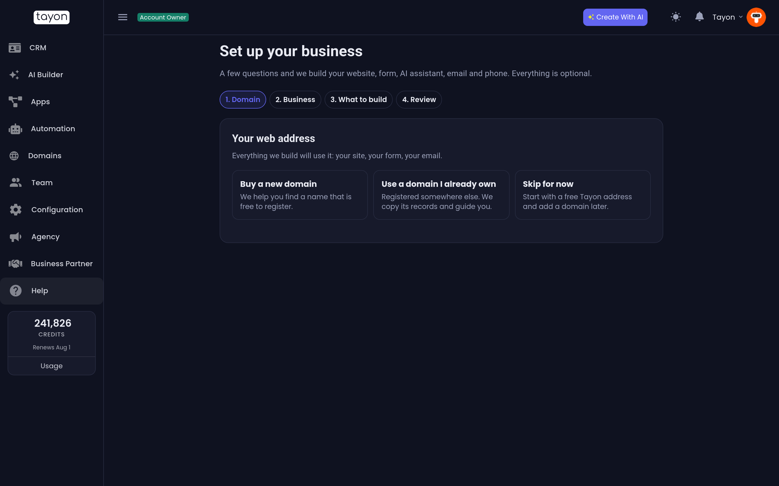Open the AI Builder menu label
The image size is (779, 486).
click(x=46, y=75)
